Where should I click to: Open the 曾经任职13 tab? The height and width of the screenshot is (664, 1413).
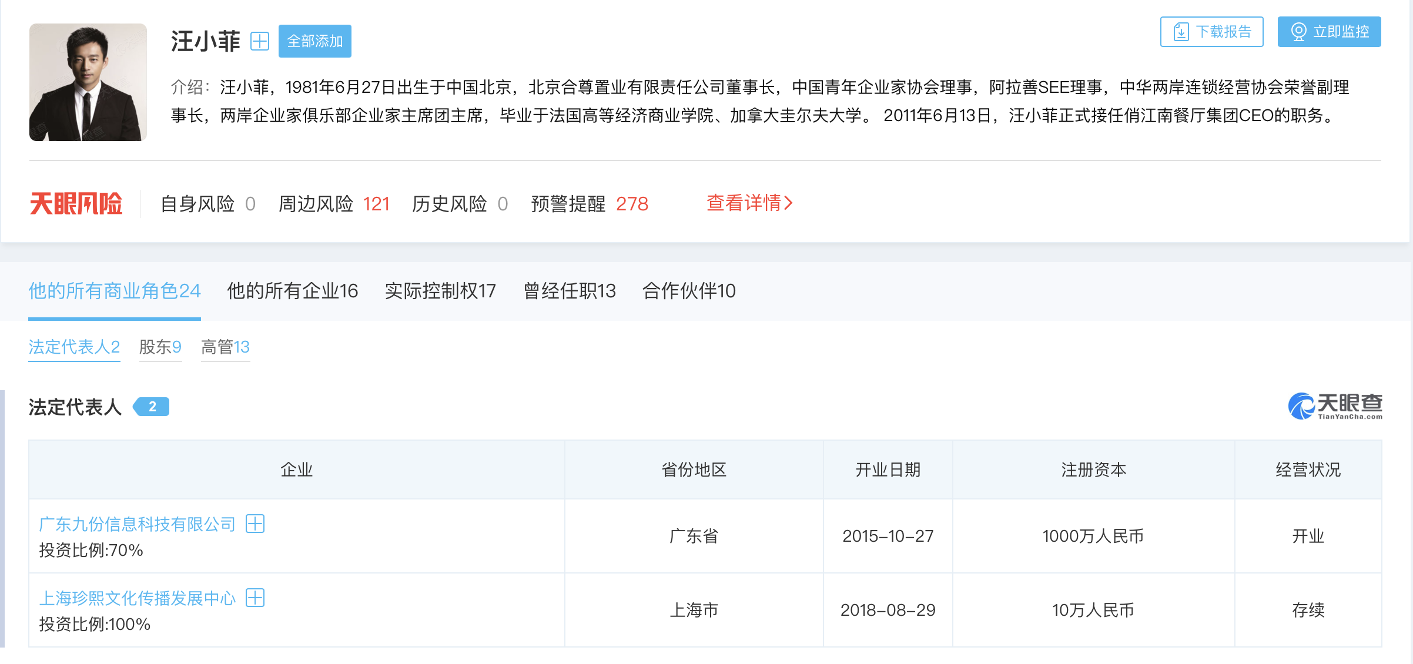coord(569,291)
